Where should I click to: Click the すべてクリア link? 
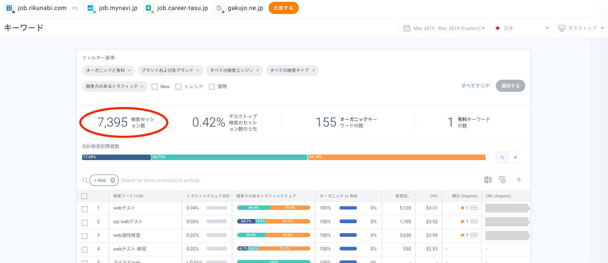pos(475,86)
